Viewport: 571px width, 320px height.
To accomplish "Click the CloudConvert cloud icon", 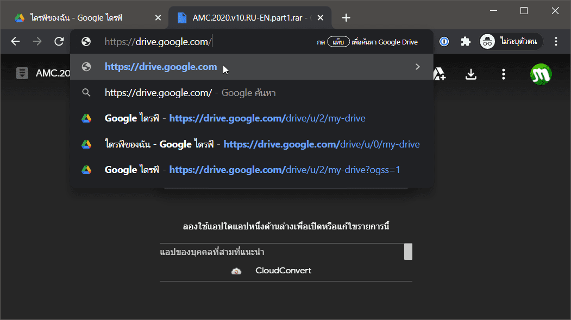I will 236,271.
